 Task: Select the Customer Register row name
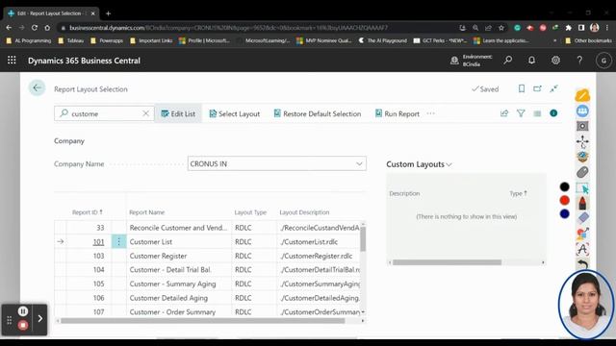coord(158,256)
